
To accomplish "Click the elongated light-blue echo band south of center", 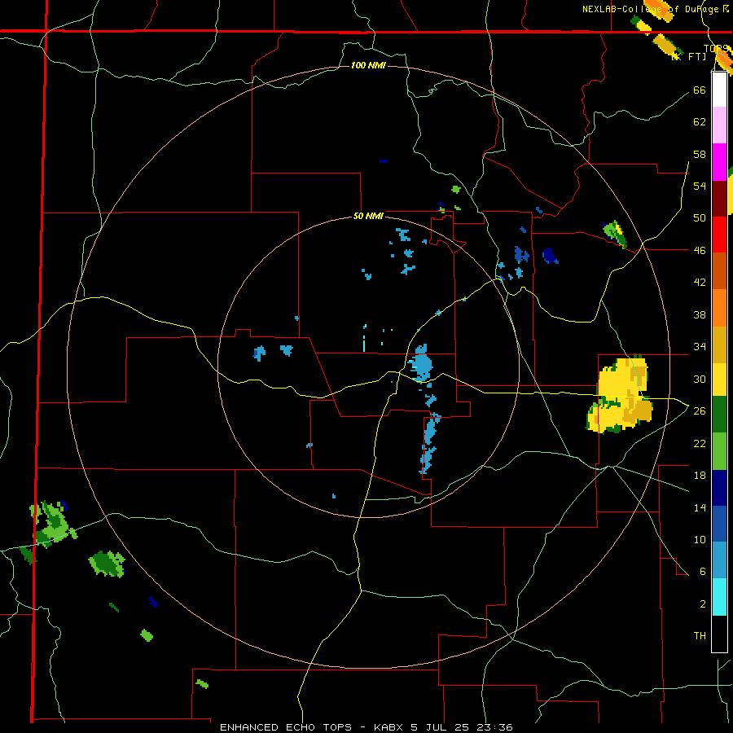I will coord(429,443).
